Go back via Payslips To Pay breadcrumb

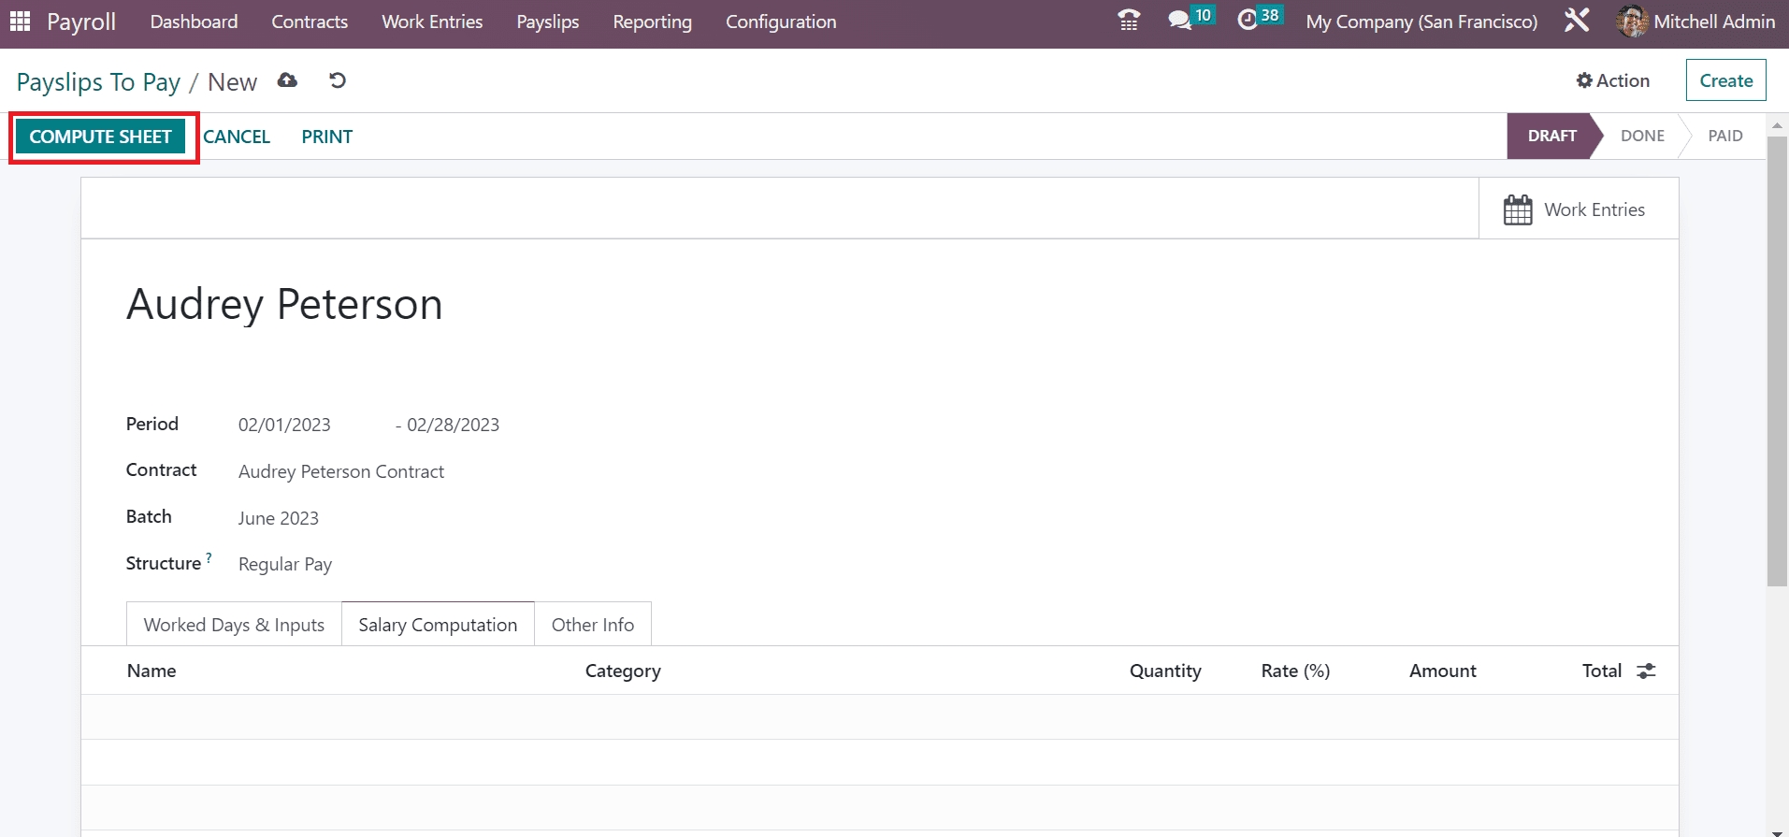point(98,82)
